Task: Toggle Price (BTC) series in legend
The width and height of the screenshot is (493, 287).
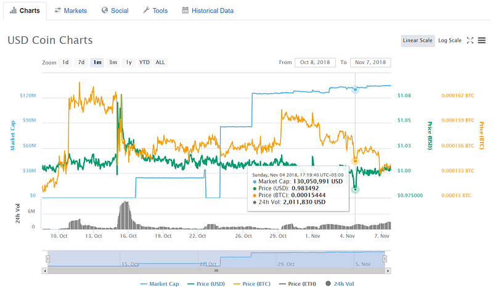Action: 252,284
